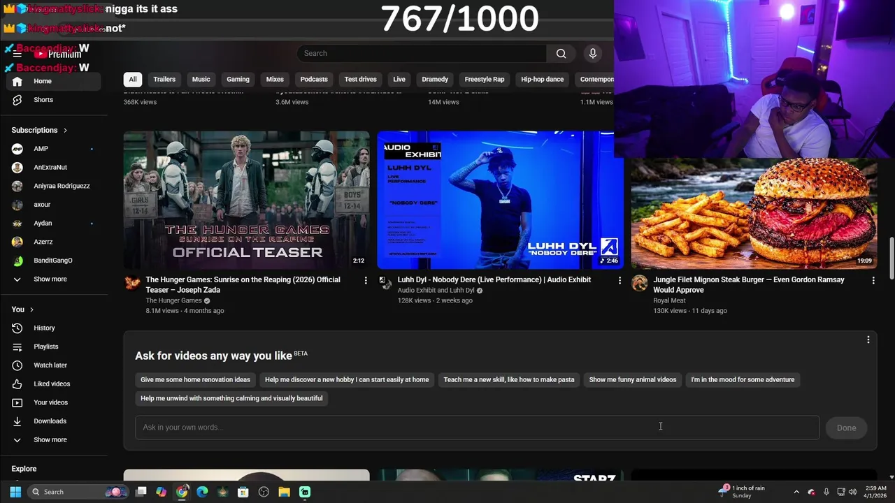Open the Aniyraa Rodriguezz channel subscription
895x503 pixels.
tap(53, 186)
